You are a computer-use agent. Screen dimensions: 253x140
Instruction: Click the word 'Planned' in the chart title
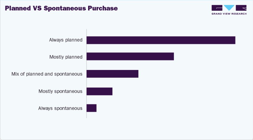[x=18, y=9]
